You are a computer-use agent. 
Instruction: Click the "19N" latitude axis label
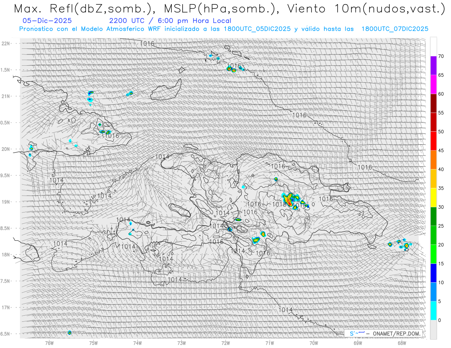tap(5, 202)
